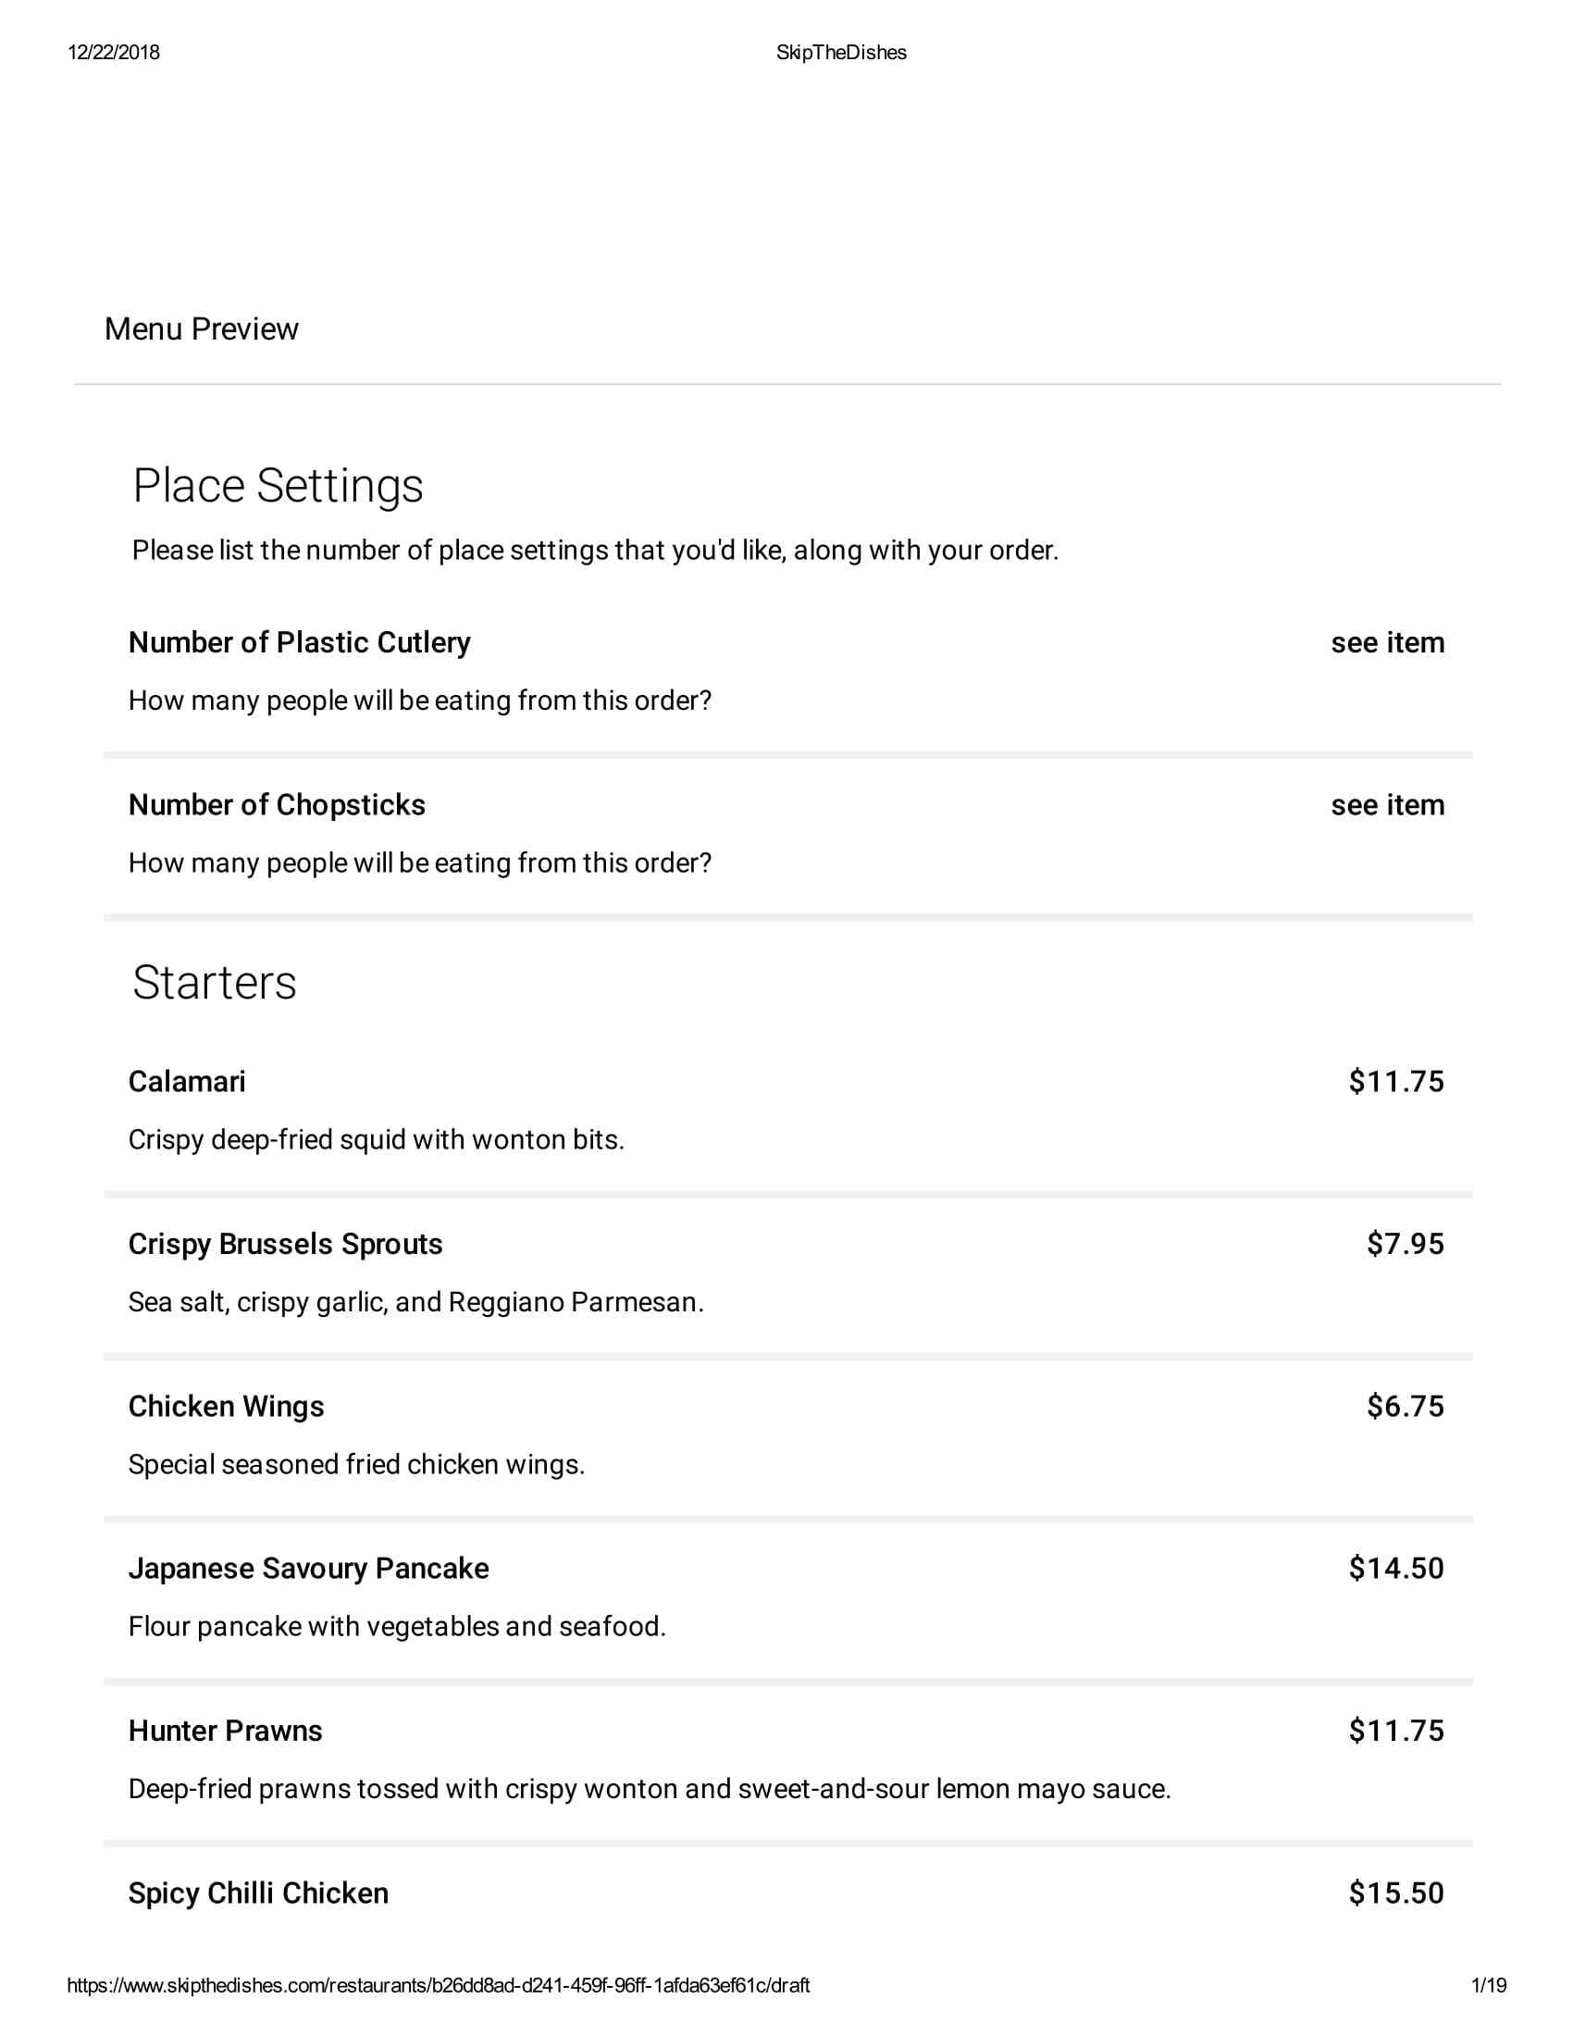
Task: Click the Place Settings section heading
Action: (278, 486)
